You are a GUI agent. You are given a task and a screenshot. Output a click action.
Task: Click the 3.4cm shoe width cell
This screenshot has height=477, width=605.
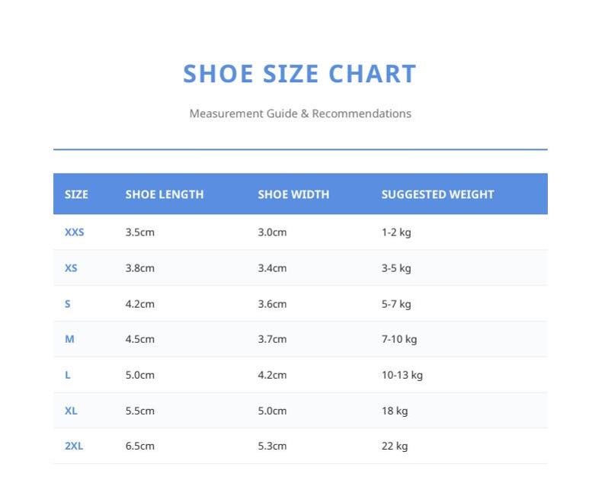[272, 267]
